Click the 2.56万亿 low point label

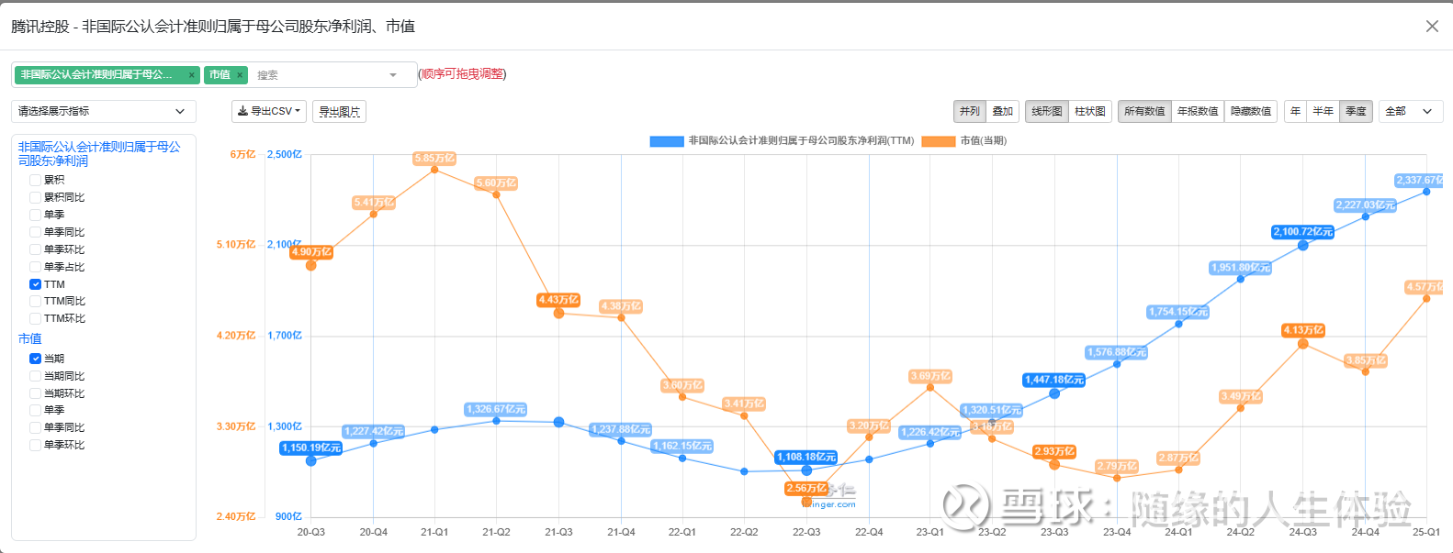pyautogui.click(x=806, y=489)
